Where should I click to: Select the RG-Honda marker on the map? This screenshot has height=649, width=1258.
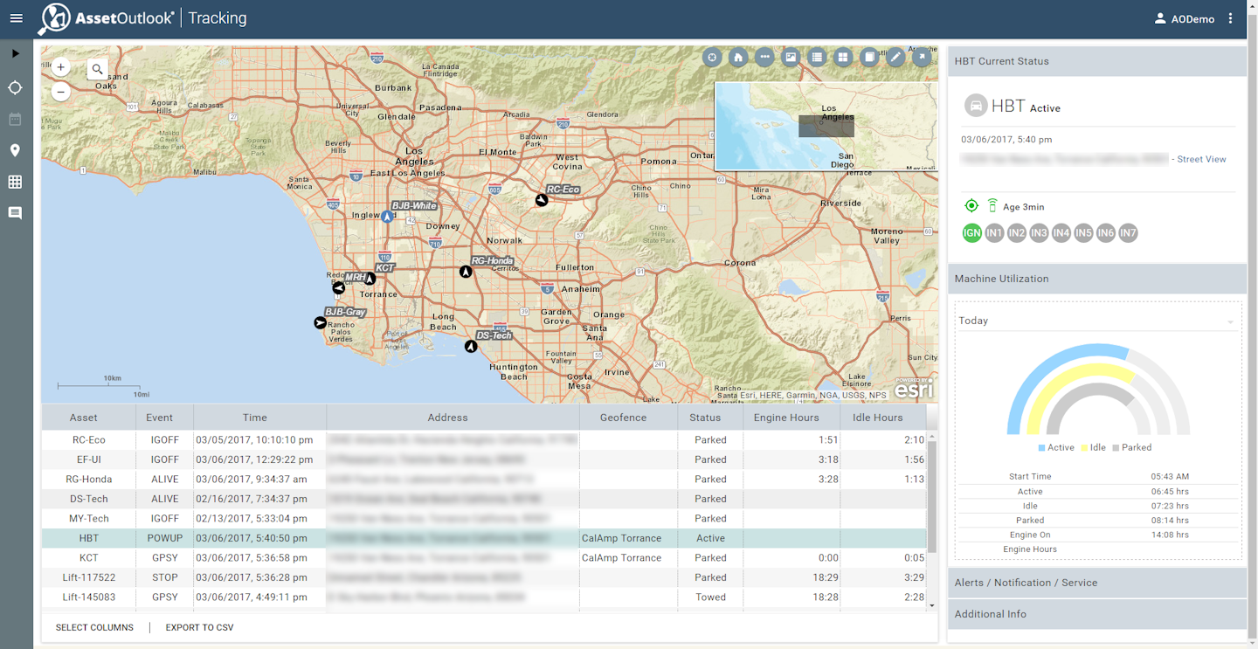pyautogui.click(x=466, y=272)
